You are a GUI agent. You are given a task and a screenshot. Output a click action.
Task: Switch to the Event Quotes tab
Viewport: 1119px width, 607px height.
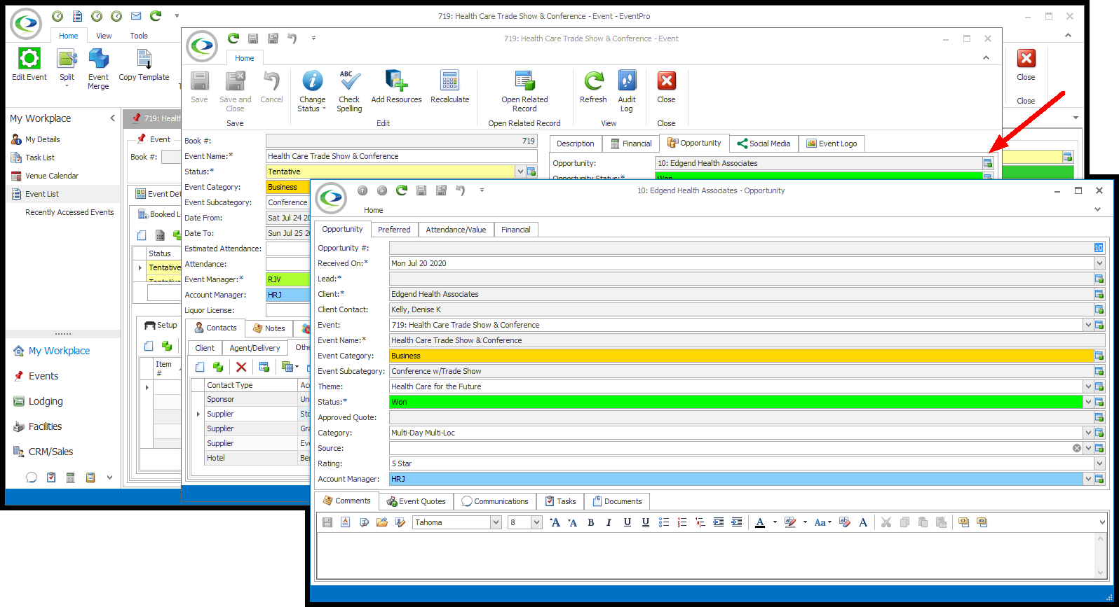coord(416,501)
